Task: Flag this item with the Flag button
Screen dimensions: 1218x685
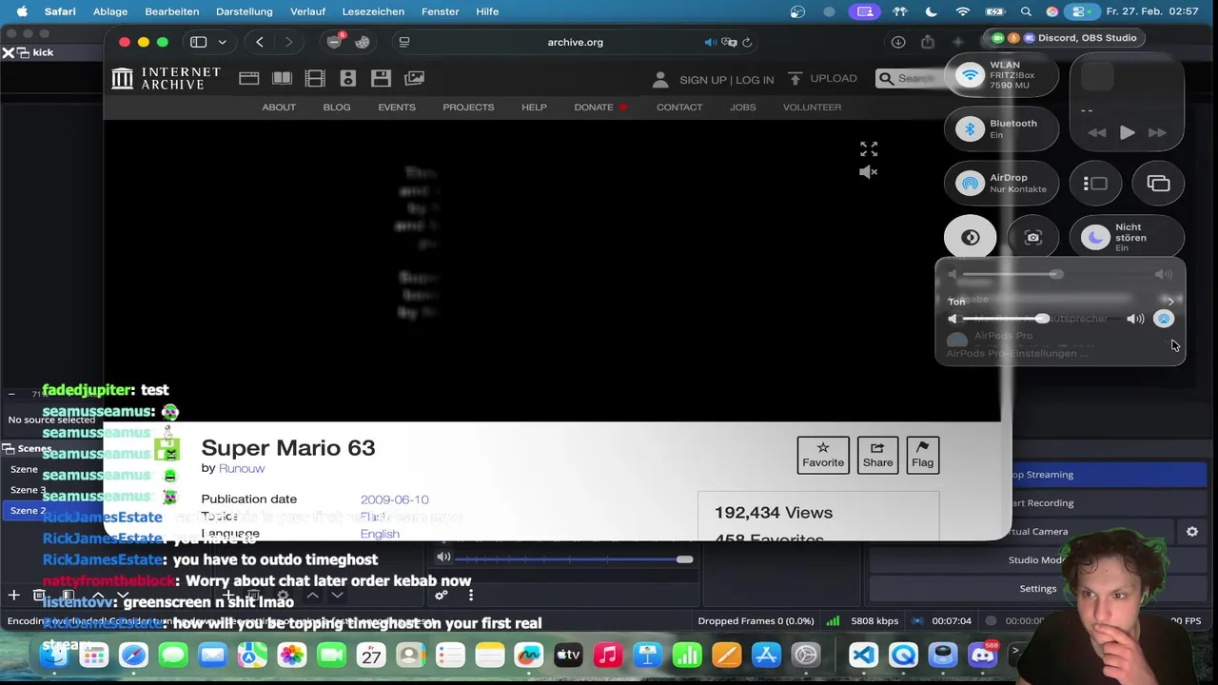Action: tap(922, 455)
